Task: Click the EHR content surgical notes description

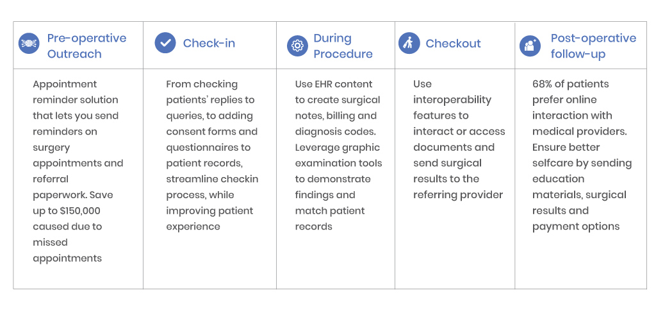Action: [x=338, y=108]
